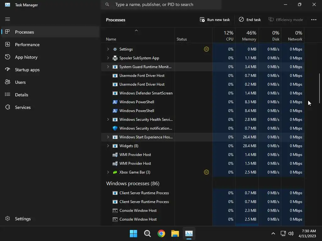Click the Task Manager taskbar icon
This screenshot has width=322, height=241.
coord(189,233)
